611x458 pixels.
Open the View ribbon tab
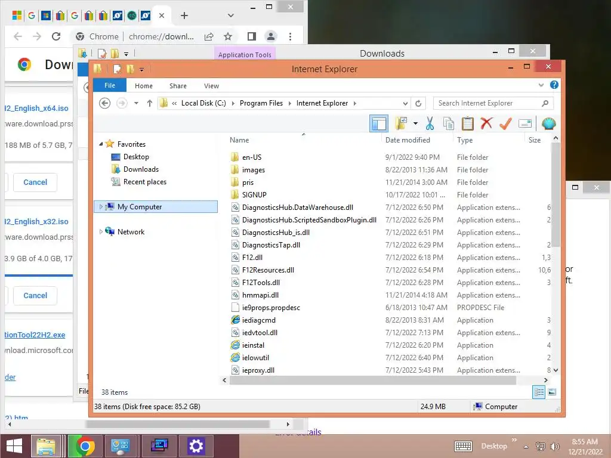tap(211, 86)
